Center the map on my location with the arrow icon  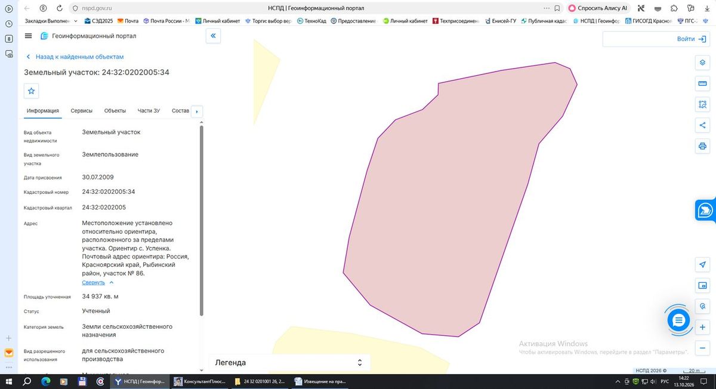[x=702, y=264]
